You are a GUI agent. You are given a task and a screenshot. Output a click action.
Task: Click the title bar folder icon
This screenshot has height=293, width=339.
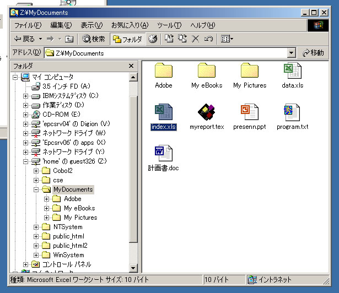[x=14, y=13]
